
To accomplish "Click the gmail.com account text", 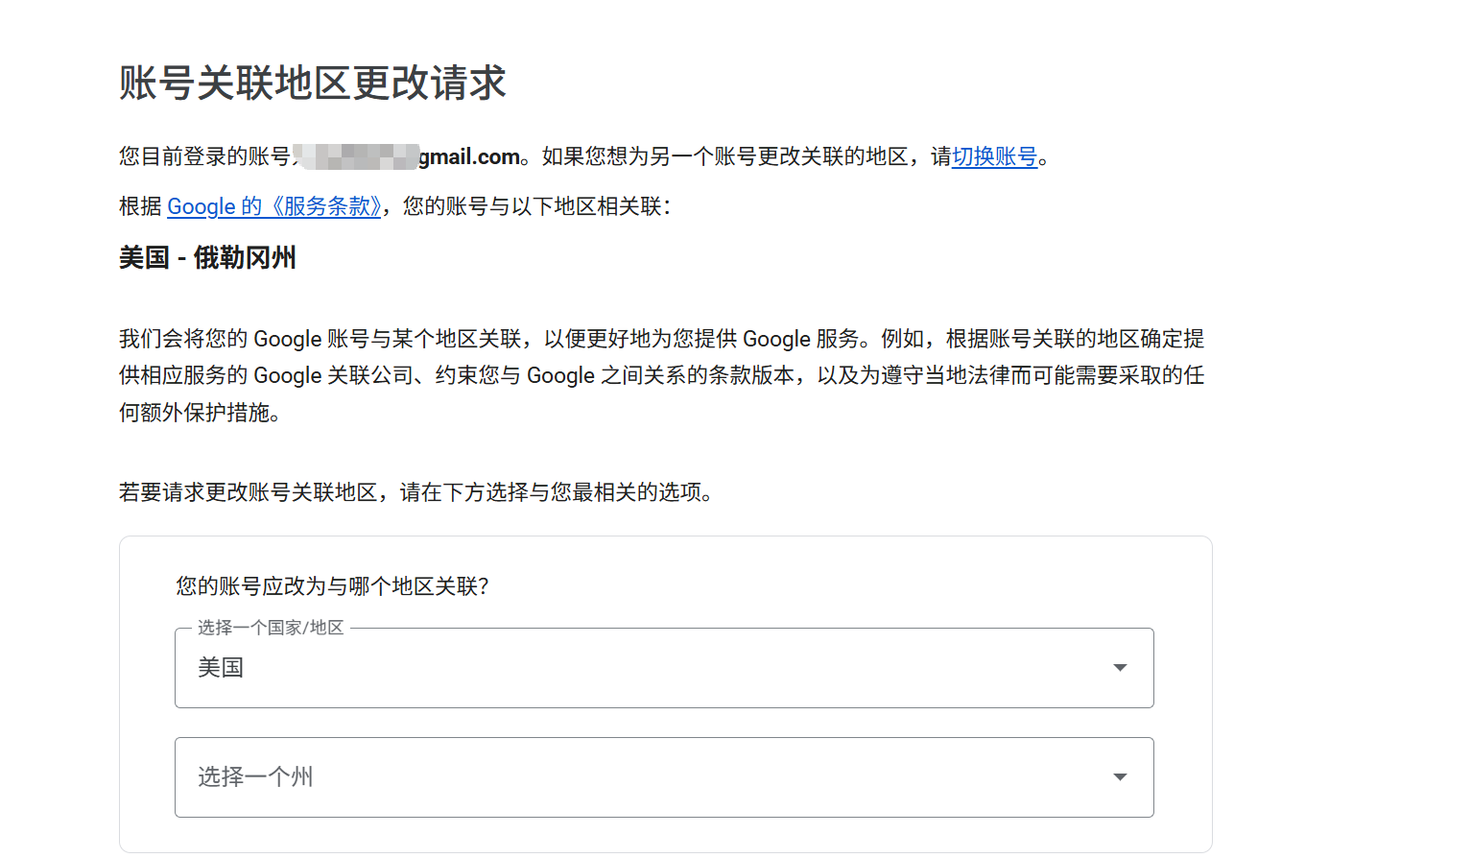I will (469, 156).
